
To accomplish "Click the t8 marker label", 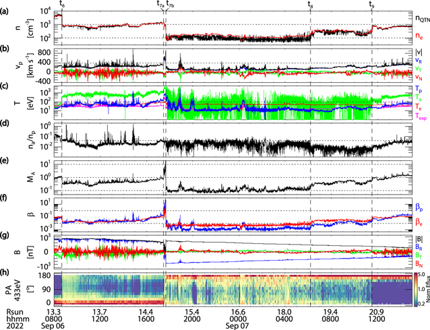I will [311, 4].
